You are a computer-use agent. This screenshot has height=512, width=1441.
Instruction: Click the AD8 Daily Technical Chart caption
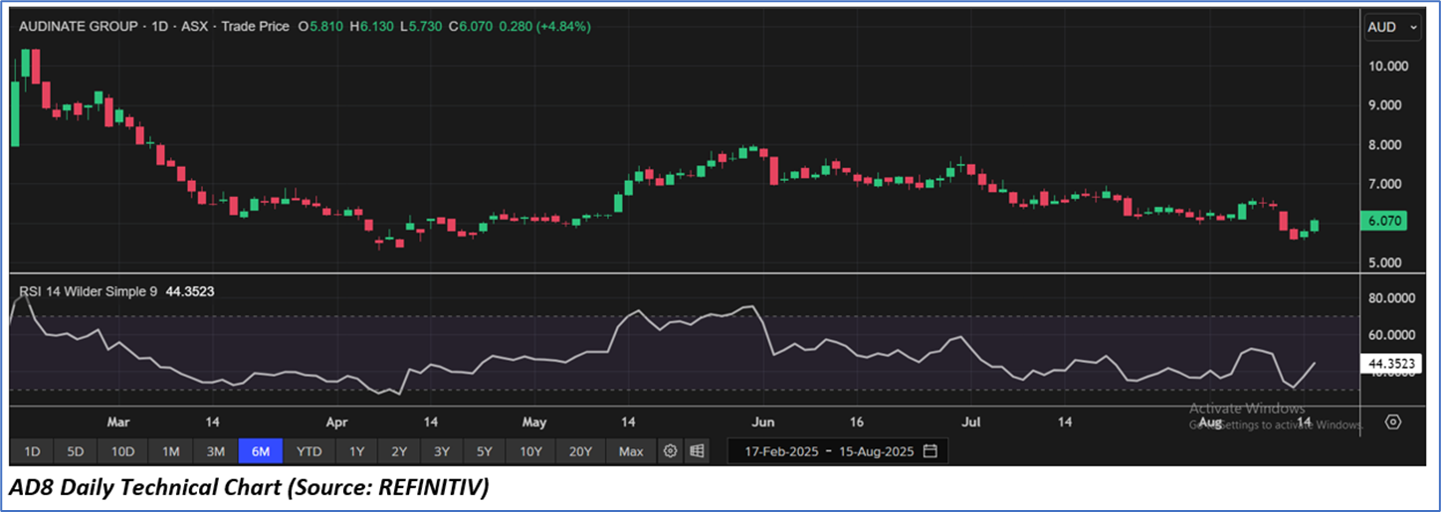pyautogui.click(x=250, y=488)
